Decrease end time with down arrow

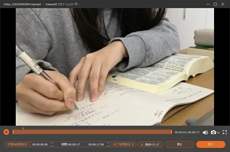click(x=107, y=146)
